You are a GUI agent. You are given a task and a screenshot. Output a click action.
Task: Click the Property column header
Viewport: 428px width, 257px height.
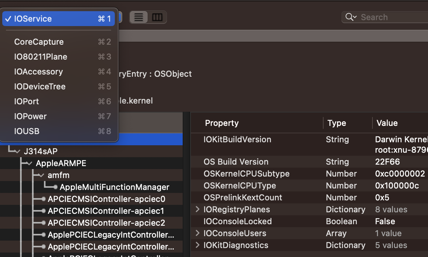(x=222, y=123)
